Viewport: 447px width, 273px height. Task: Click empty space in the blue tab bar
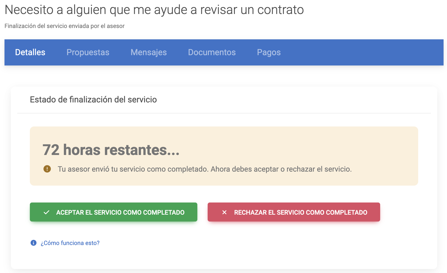coord(362,52)
